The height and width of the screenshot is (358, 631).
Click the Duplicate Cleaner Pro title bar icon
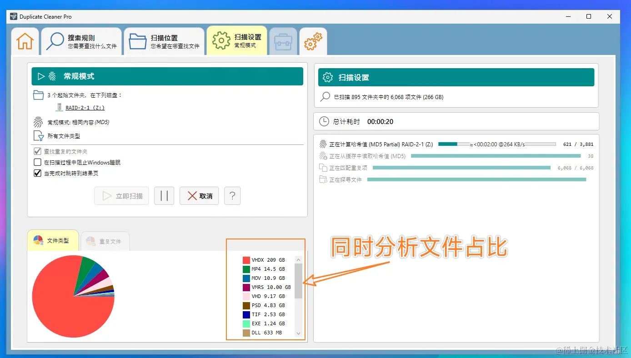click(x=14, y=17)
